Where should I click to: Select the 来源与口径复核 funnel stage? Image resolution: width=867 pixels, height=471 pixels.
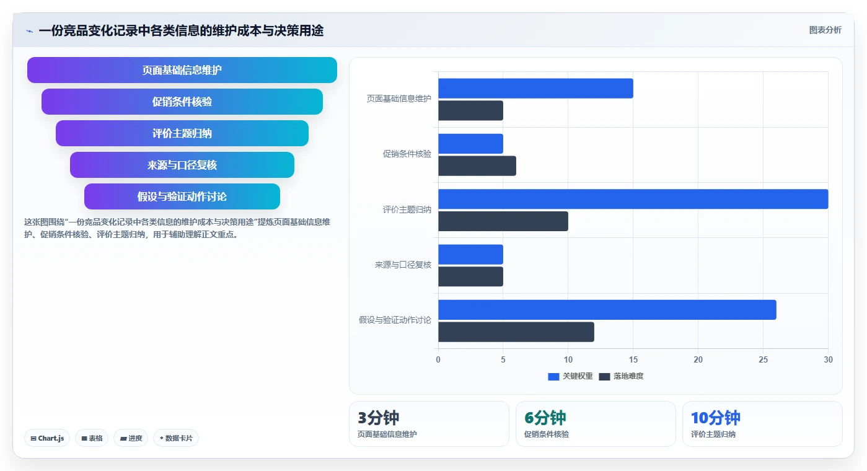pyautogui.click(x=182, y=165)
